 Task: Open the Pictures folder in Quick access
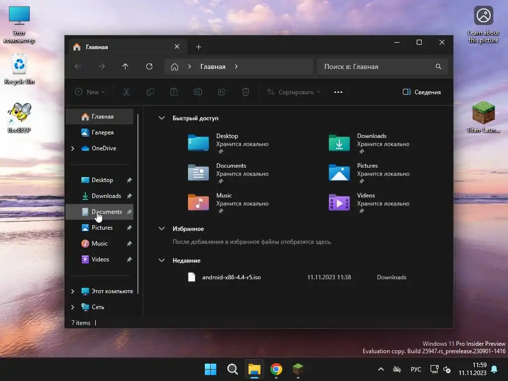coord(369,173)
